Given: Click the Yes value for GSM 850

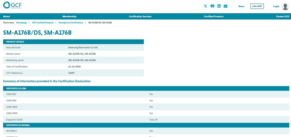Looking at the screenshot, I should [x=151, y=94].
